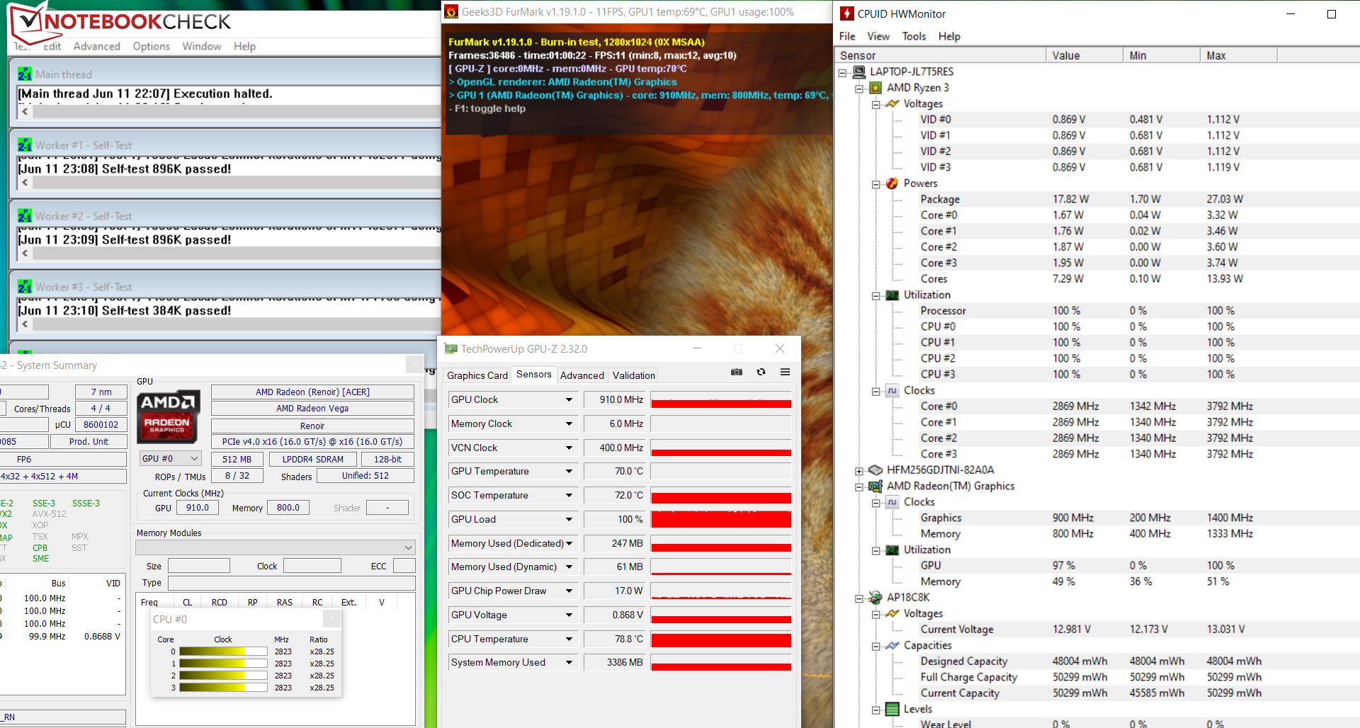
Task: Click the Voltages icon under AMD Ryzen 3
Action: click(x=892, y=103)
